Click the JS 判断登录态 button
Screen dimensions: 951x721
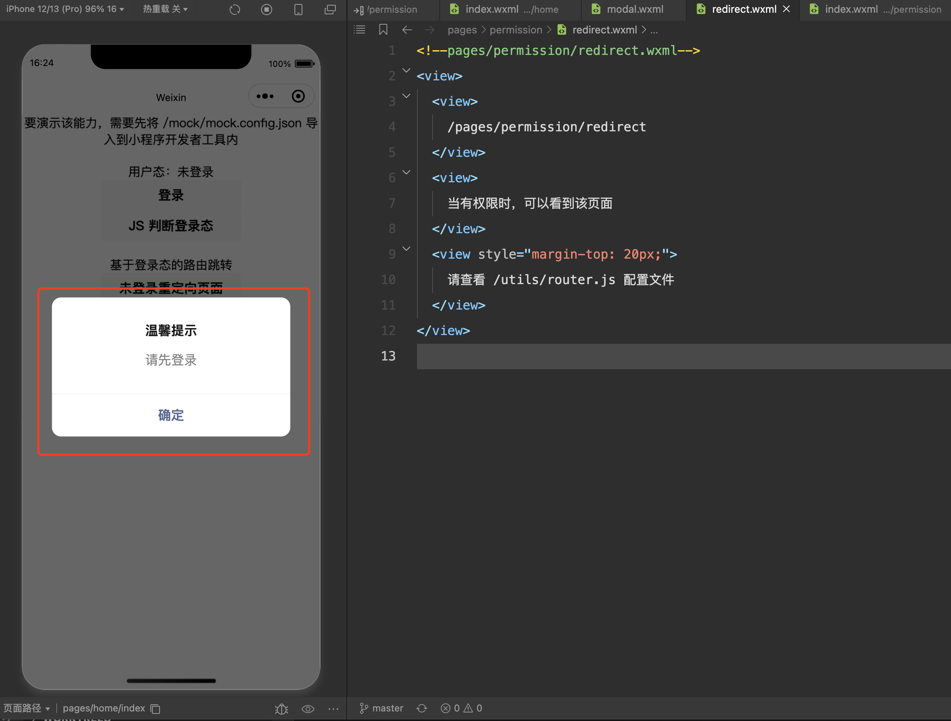(x=171, y=226)
